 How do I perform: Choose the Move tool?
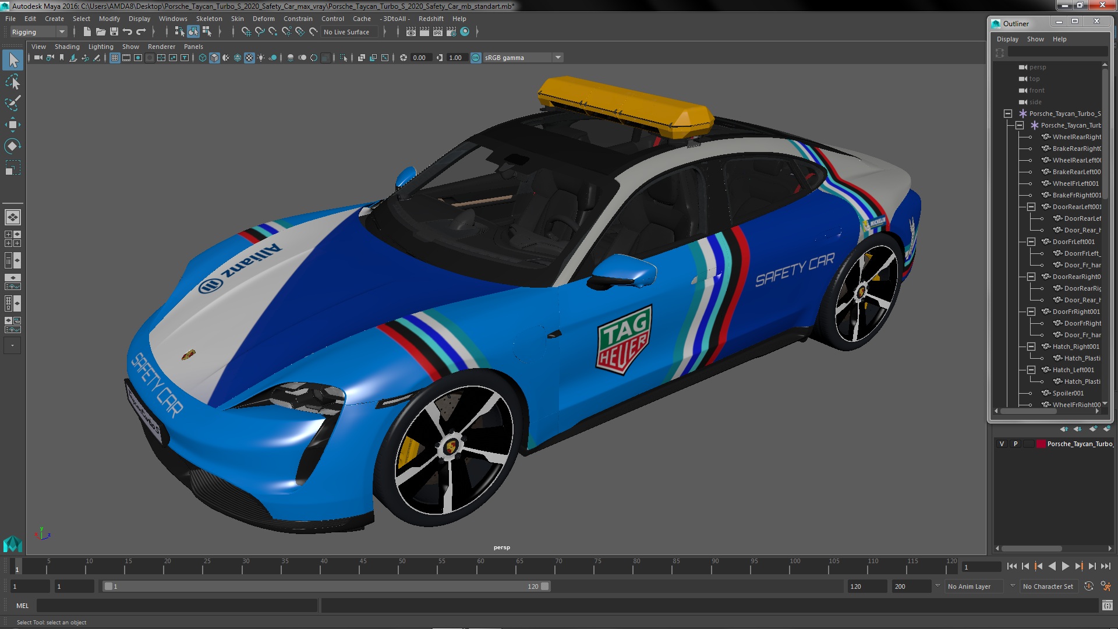[x=13, y=125]
